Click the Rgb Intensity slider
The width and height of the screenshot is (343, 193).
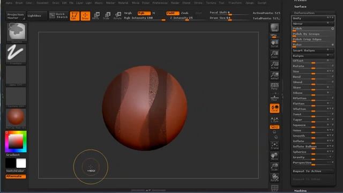coord(144,18)
